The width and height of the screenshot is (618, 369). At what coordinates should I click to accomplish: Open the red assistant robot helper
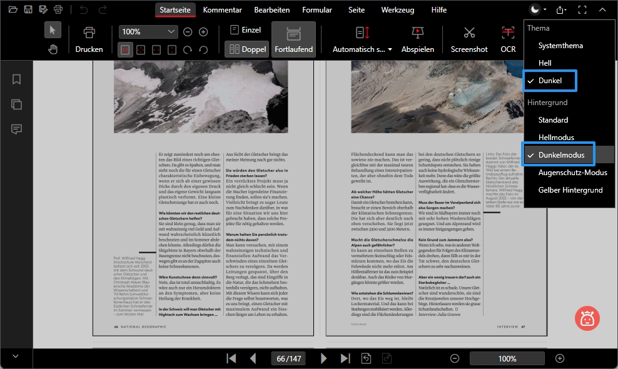pos(587,318)
